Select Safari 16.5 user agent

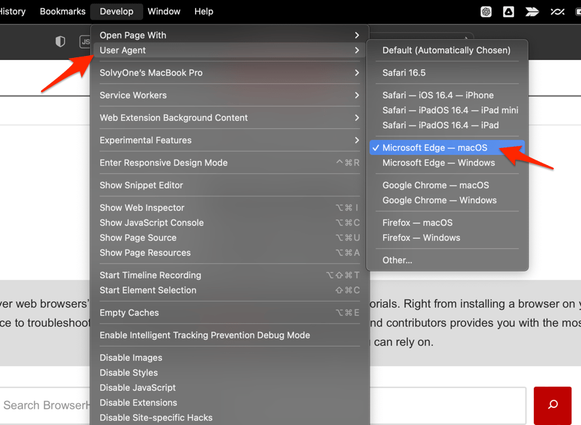[x=447, y=72]
